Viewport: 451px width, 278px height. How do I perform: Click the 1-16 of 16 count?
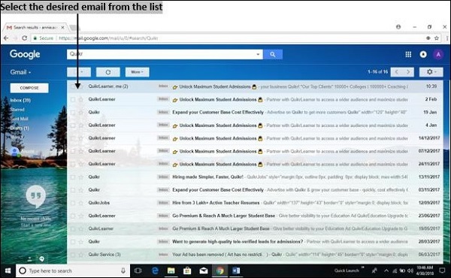(377, 72)
